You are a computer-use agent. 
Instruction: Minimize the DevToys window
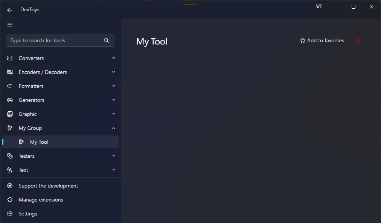(x=335, y=7)
